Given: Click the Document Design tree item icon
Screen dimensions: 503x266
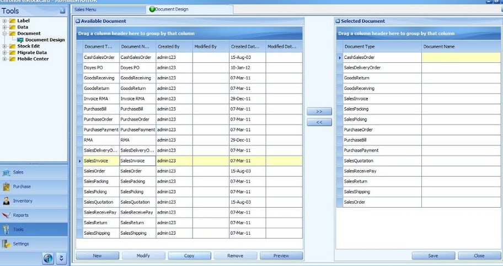Looking at the screenshot, I should [x=20, y=40].
